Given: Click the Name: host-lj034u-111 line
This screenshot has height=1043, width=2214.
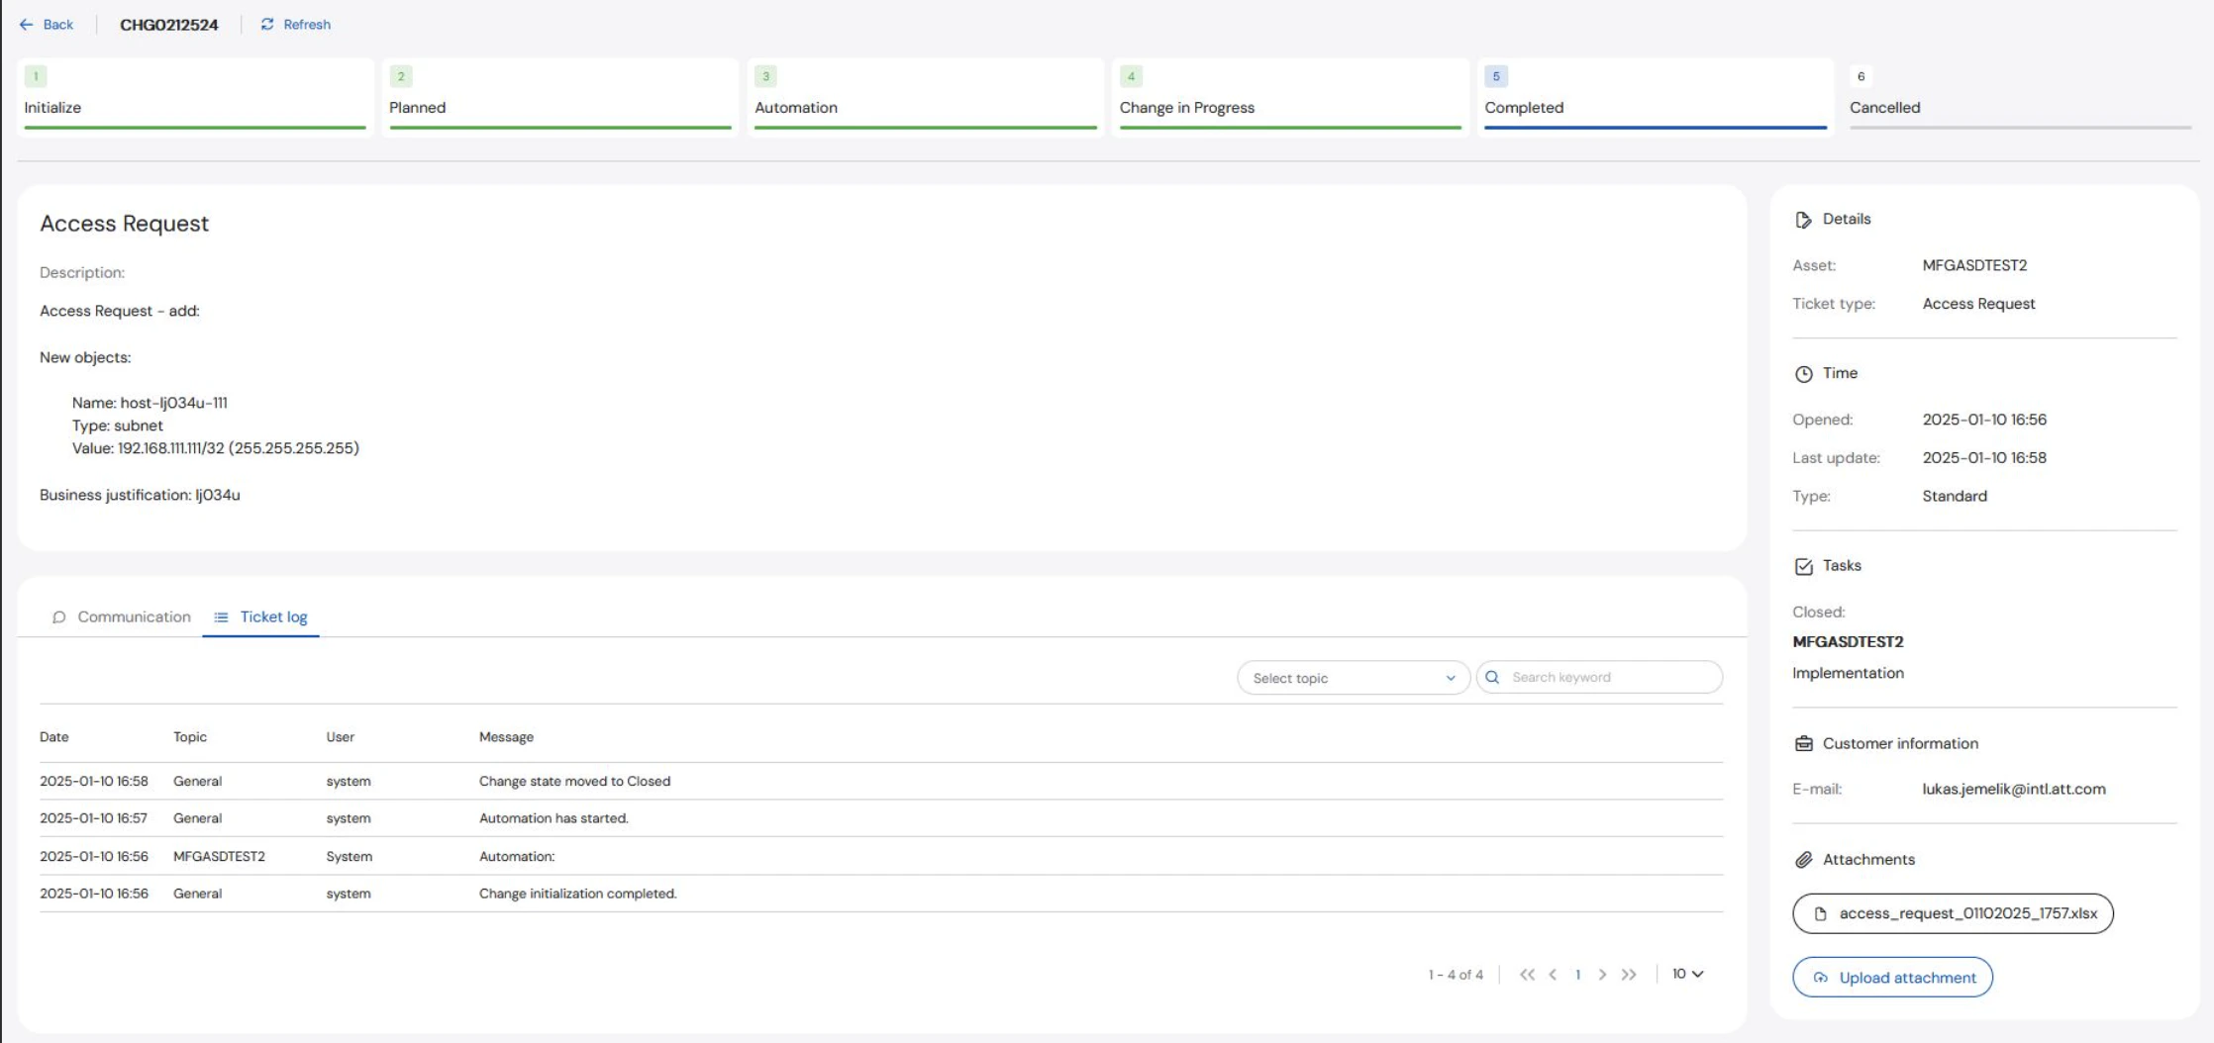Looking at the screenshot, I should click(150, 404).
